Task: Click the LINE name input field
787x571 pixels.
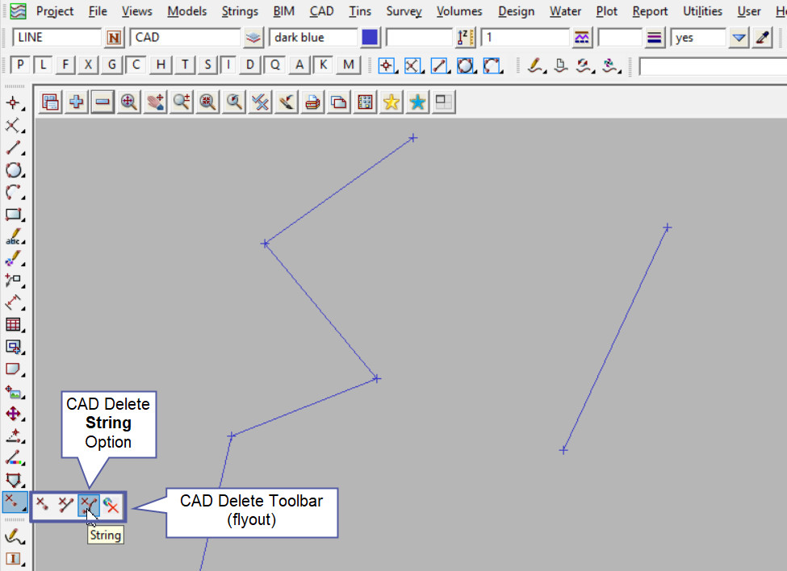Action: [57, 38]
